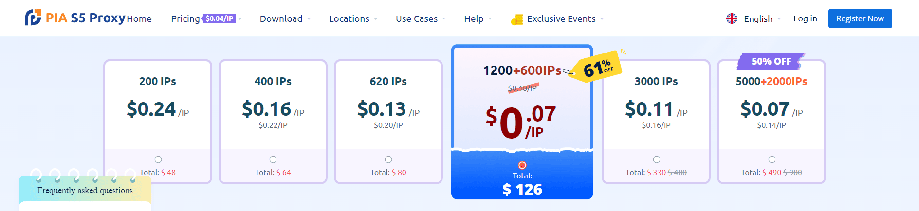The image size is (919, 211).
Task: Click the PIA S5 Proxy logo icon
Action: tap(33, 18)
